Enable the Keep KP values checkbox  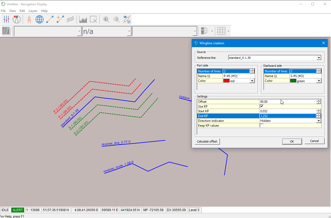pyautogui.click(x=262, y=126)
